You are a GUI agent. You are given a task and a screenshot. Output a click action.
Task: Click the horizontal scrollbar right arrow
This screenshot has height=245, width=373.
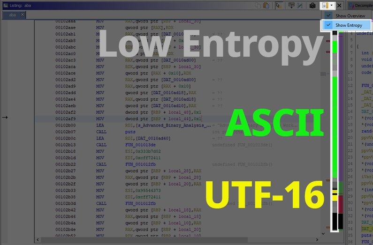coord(317,240)
